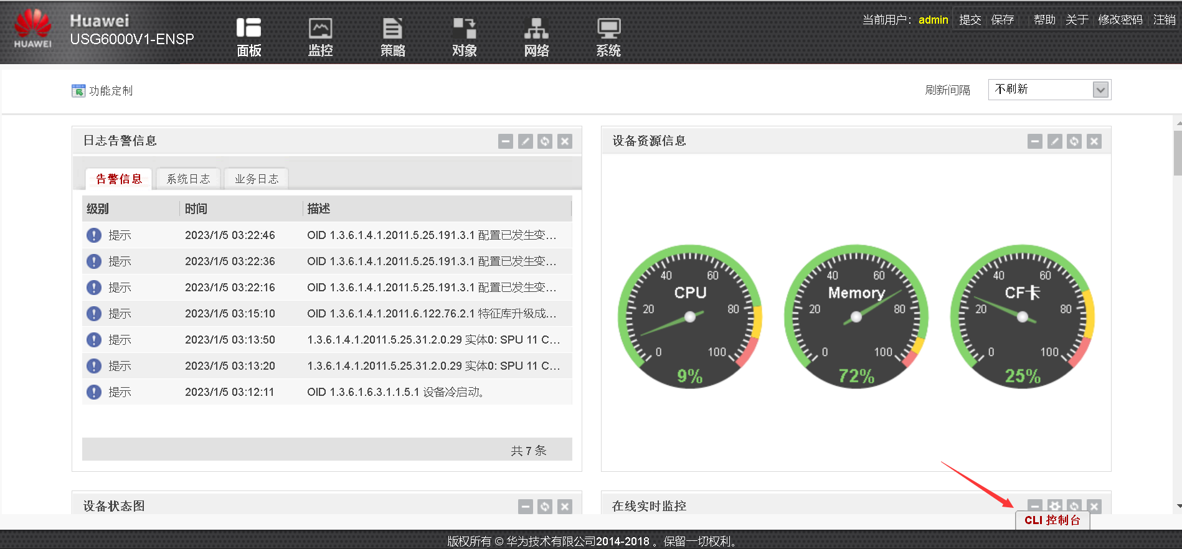
Task: Click the 设备冷启动 description text
Action: pyautogui.click(x=395, y=392)
